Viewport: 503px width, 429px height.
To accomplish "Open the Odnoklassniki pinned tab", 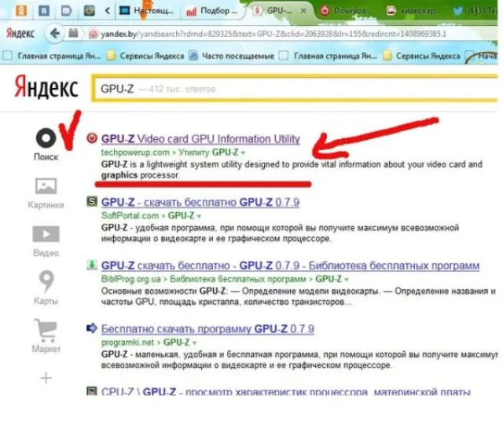I will (21, 11).
